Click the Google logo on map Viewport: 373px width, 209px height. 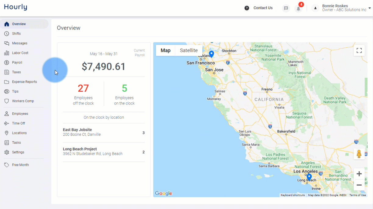tap(163, 193)
